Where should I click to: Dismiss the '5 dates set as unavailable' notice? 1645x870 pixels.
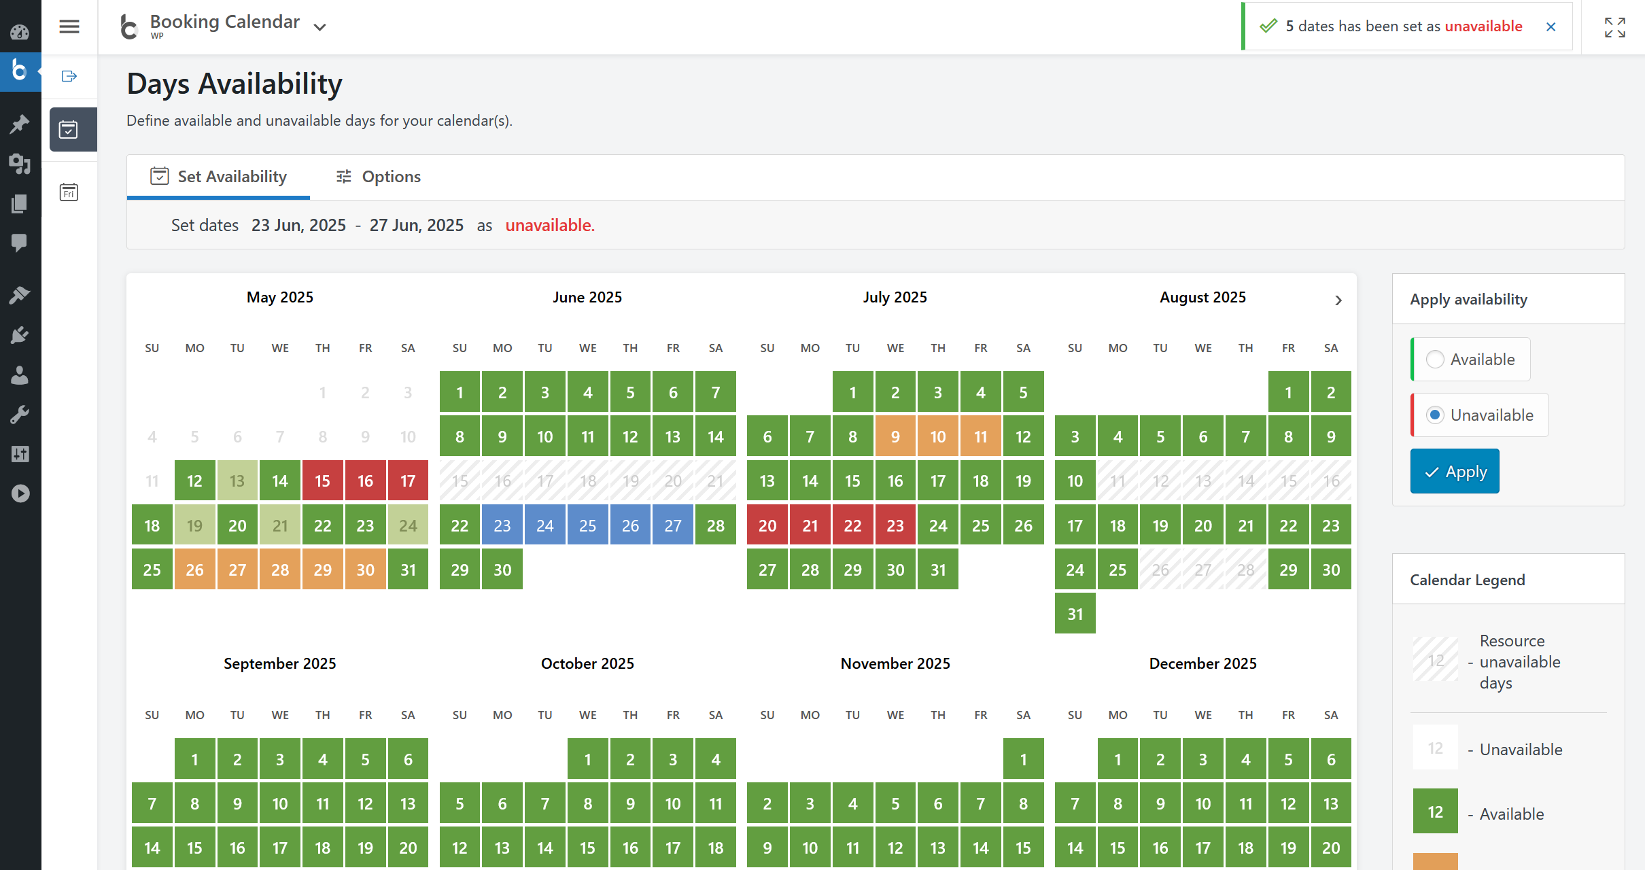(x=1551, y=27)
